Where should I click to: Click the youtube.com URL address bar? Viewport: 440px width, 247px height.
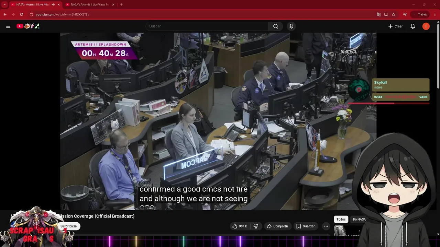[62, 14]
